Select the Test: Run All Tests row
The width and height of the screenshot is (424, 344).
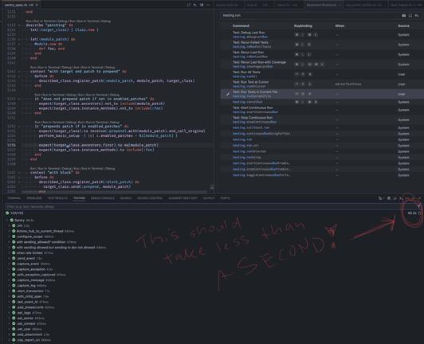click(322, 74)
